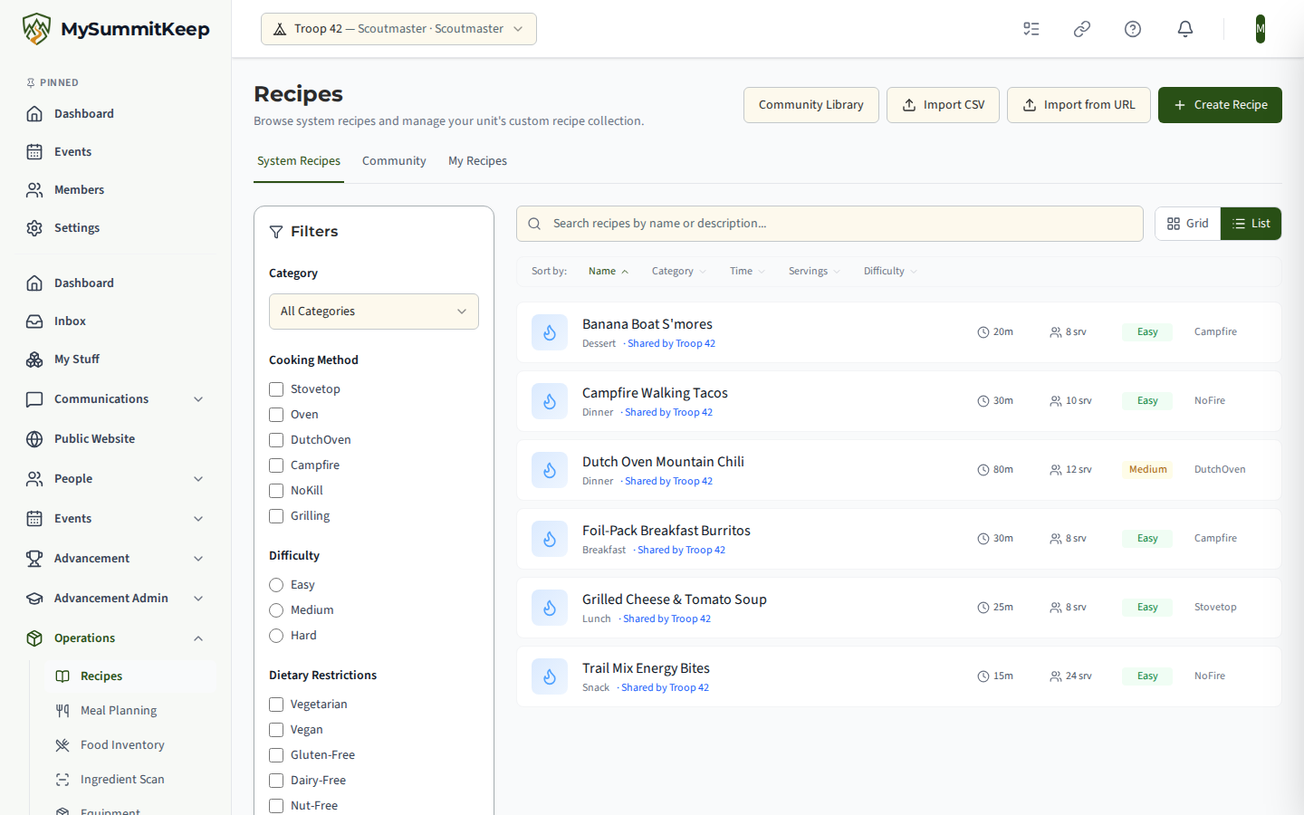Image resolution: width=1304 pixels, height=815 pixels.
Task: Click the Import CSV button
Action: coord(943,105)
